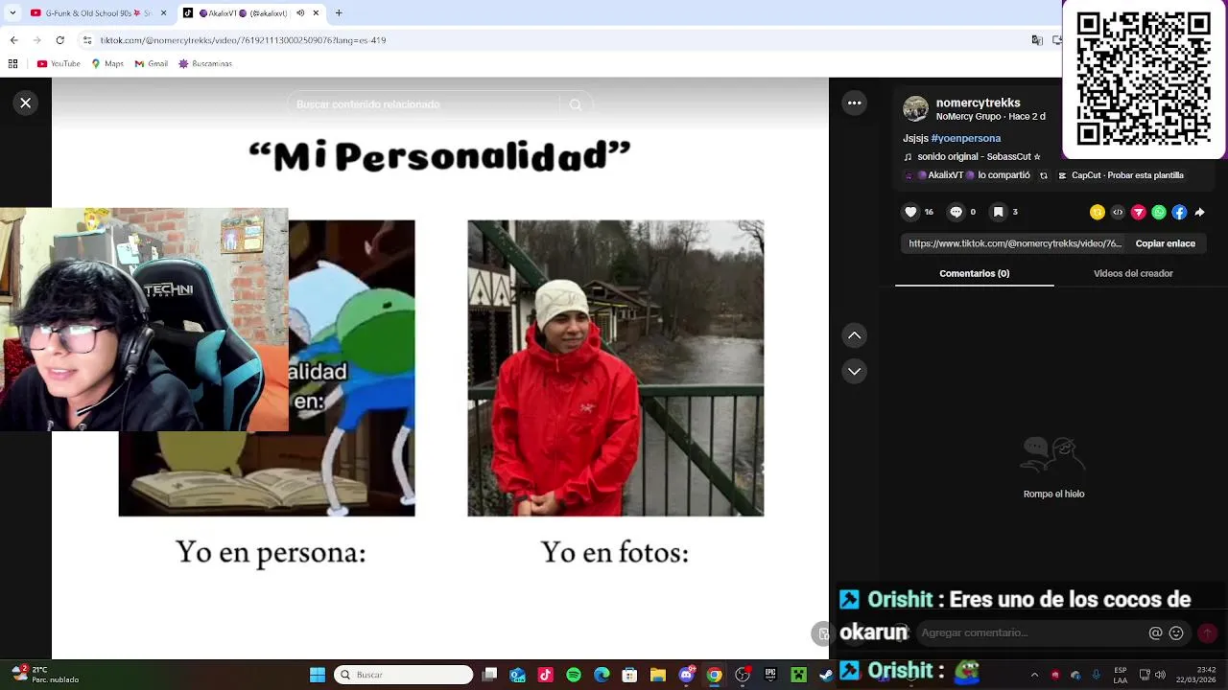Open Maps bookmark
This screenshot has width=1228, height=690.
[x=107, y=64]
